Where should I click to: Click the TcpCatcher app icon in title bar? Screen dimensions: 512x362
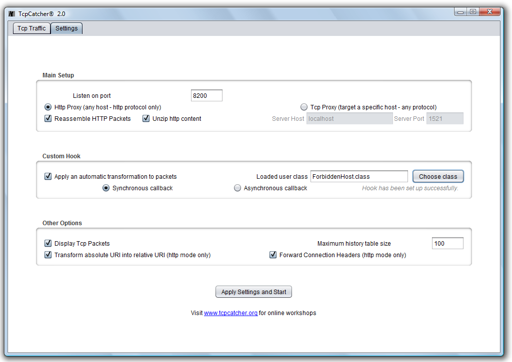[x=12, y=13]
